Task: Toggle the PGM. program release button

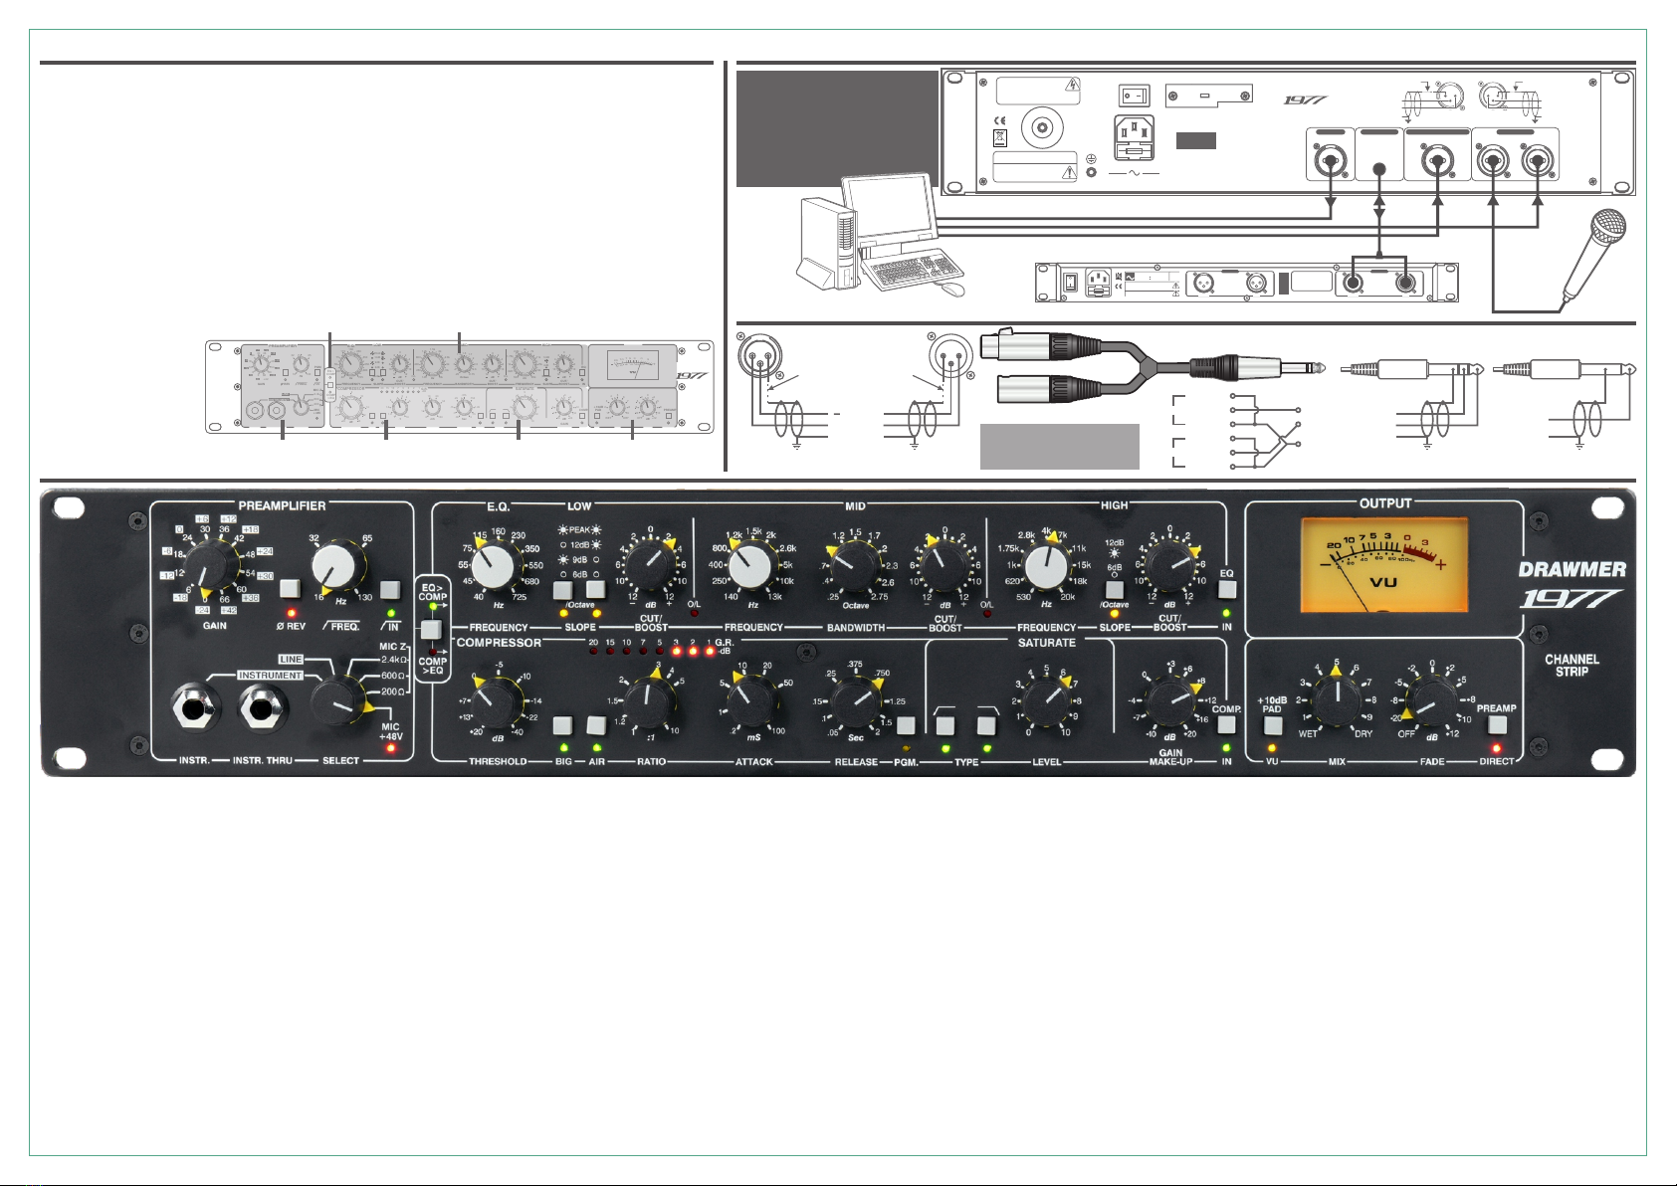Action: click(905, 726)
